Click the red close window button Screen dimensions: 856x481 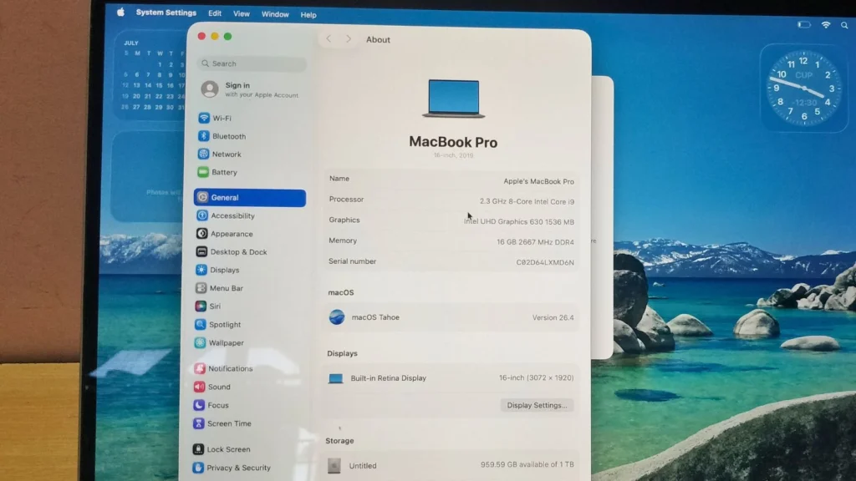[x=201, y=36]
